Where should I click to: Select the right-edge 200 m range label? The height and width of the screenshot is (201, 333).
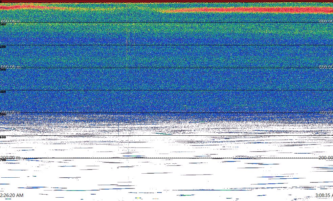(x=326, y=157)
